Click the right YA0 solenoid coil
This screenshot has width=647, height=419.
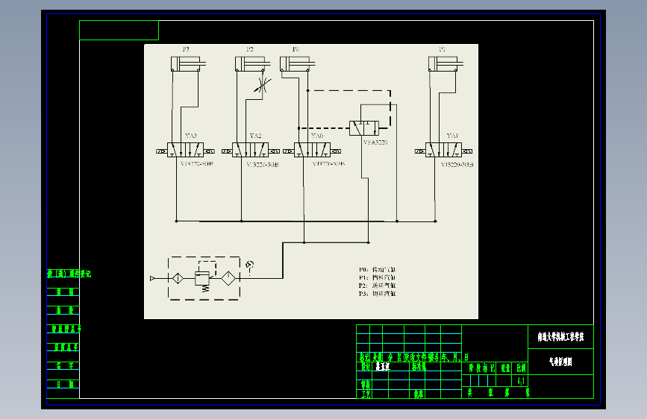click(x=336, y=151)
